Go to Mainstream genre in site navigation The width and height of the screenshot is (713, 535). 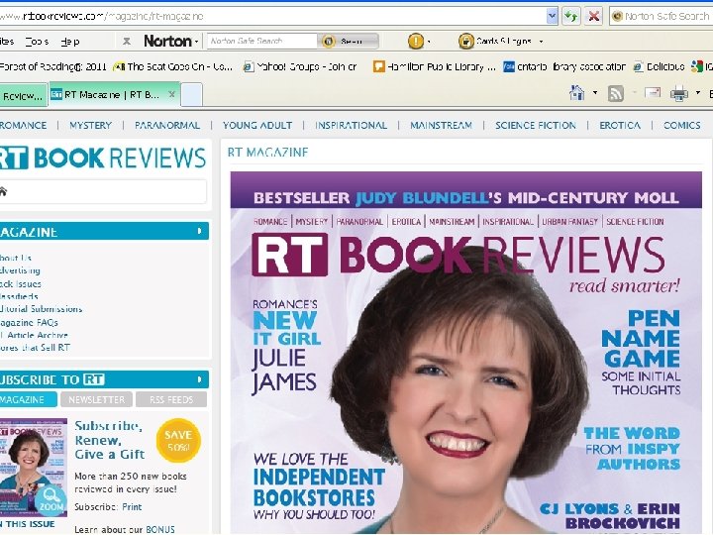(441, 125)
